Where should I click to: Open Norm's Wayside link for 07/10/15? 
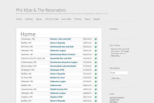click(x=58, y=74)
